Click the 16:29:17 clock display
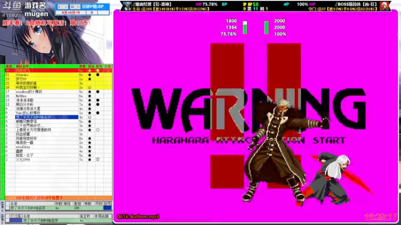Viewport: 401px width, 225px height. pyautogui.click(x=380, y=217)
